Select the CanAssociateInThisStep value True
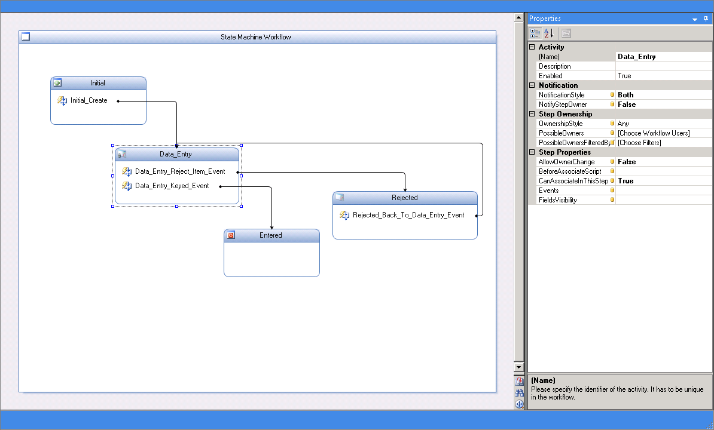Image resolution: width=714 pixels, height=430 pixels. coord(664,181)
